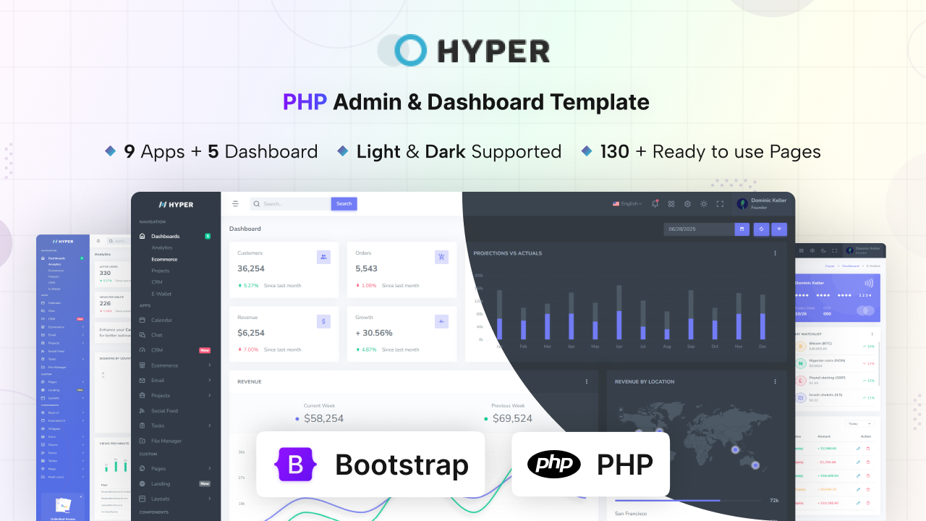Click the calendar button beside the date field
Image resolution: width=926 pixels, height=521 pixels.
pyautogui.click(x=742, y=229)
